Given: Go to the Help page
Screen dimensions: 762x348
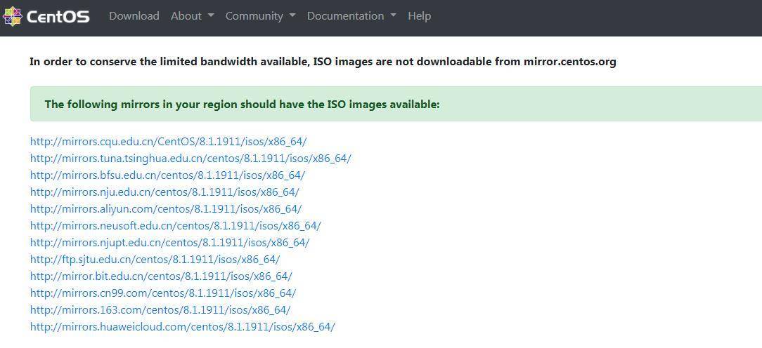Looking at the screenshot, I should coord(420,16).
